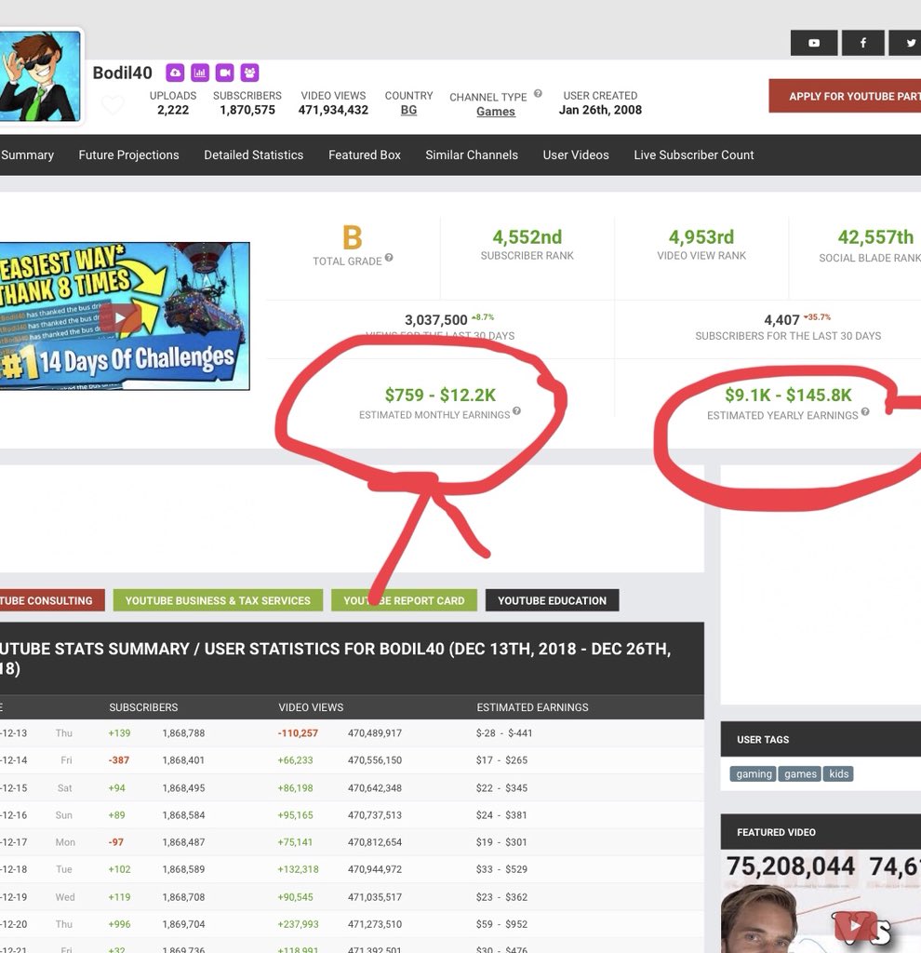The image size is (921, 953).
Task: Go to Similar Channels tab
Action: (472, 155)
